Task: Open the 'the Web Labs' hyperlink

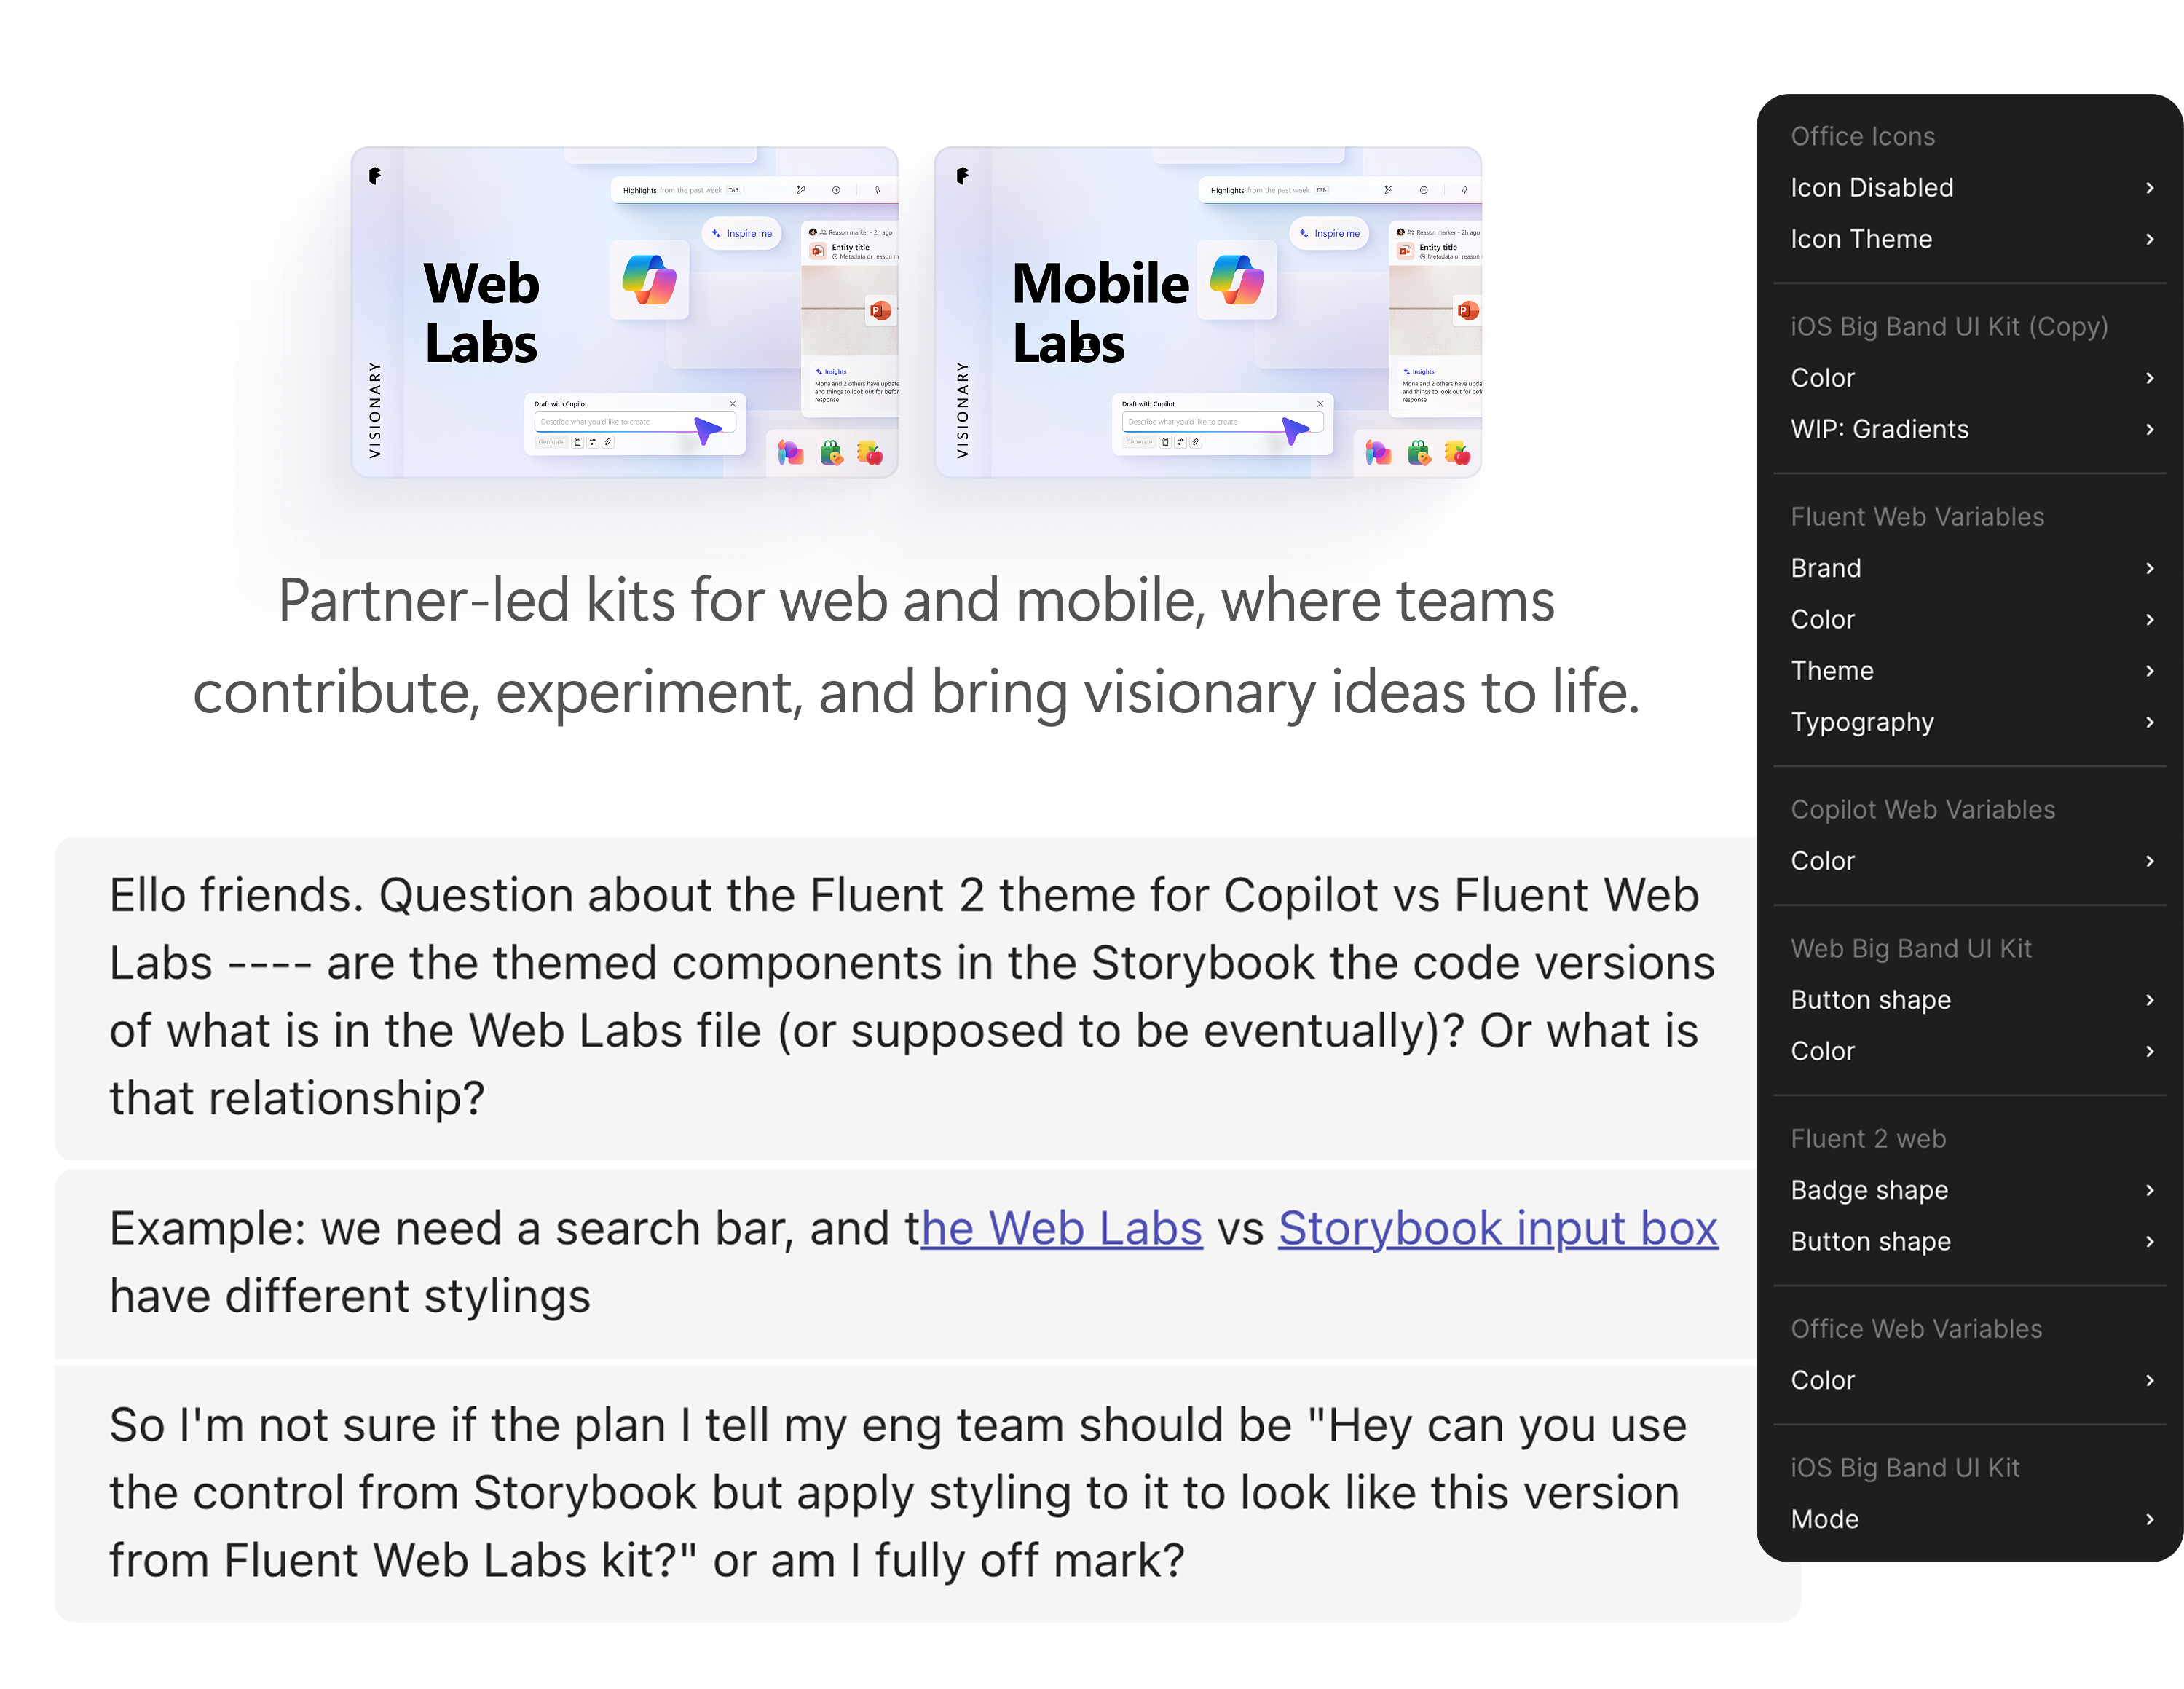Action: 1061,1228
